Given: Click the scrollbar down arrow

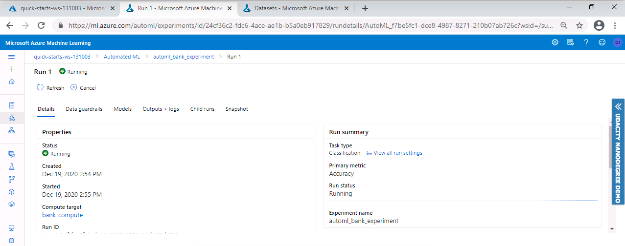Looking at the screenshot, I should tap(612, 228).
